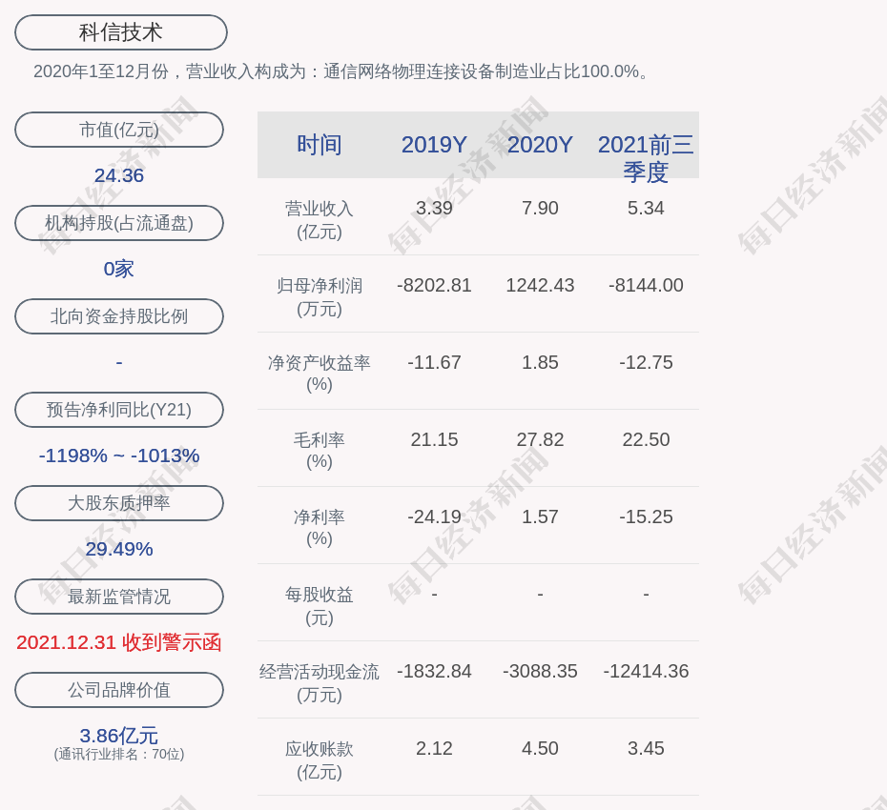Select the pledge rate 29.49%
Image resolution: width=887 pixels, height=810 pixels.
119,549
